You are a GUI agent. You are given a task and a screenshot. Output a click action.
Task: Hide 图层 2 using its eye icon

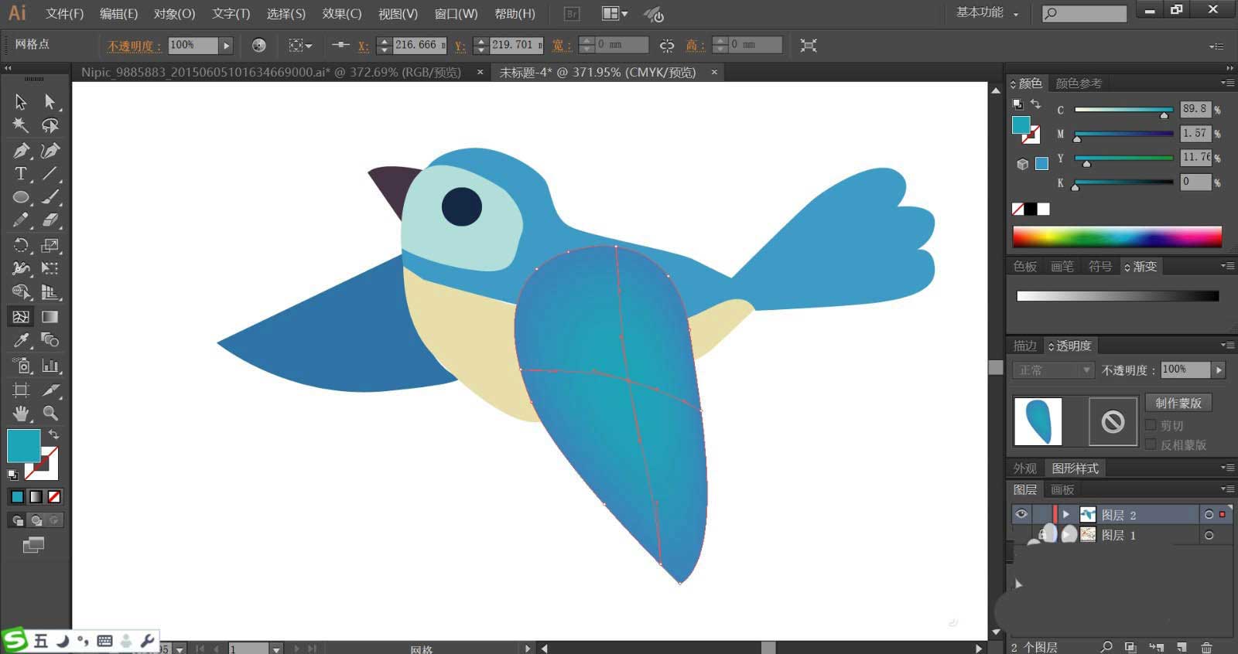coord(1021,514)
